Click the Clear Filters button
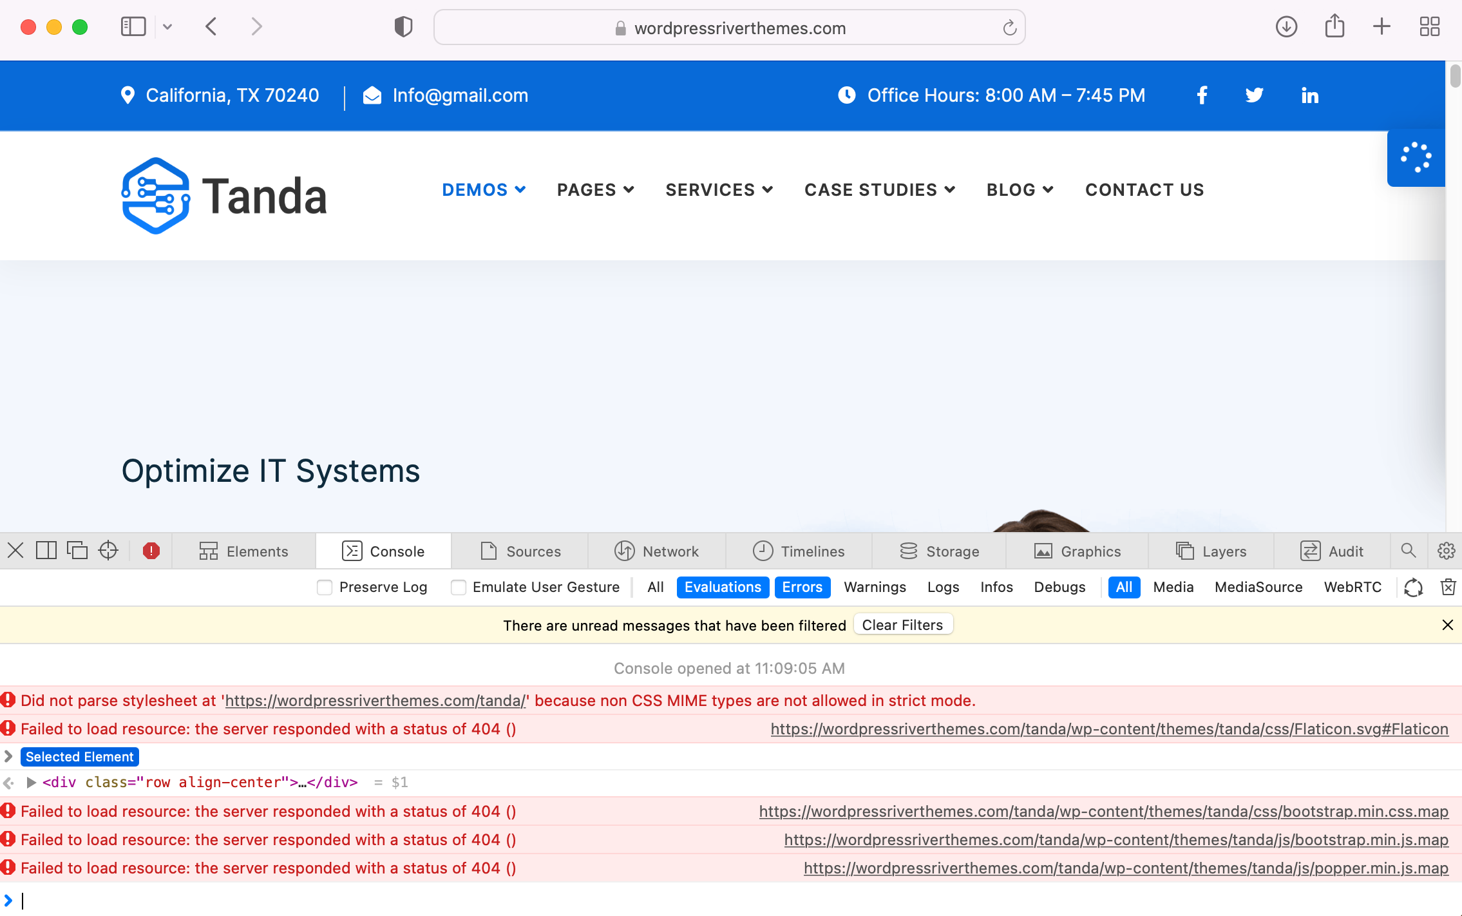The image size is (1462, 916). pos(902,625)
